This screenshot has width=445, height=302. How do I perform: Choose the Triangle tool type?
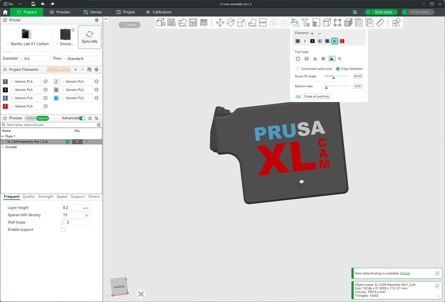point(315,59)
